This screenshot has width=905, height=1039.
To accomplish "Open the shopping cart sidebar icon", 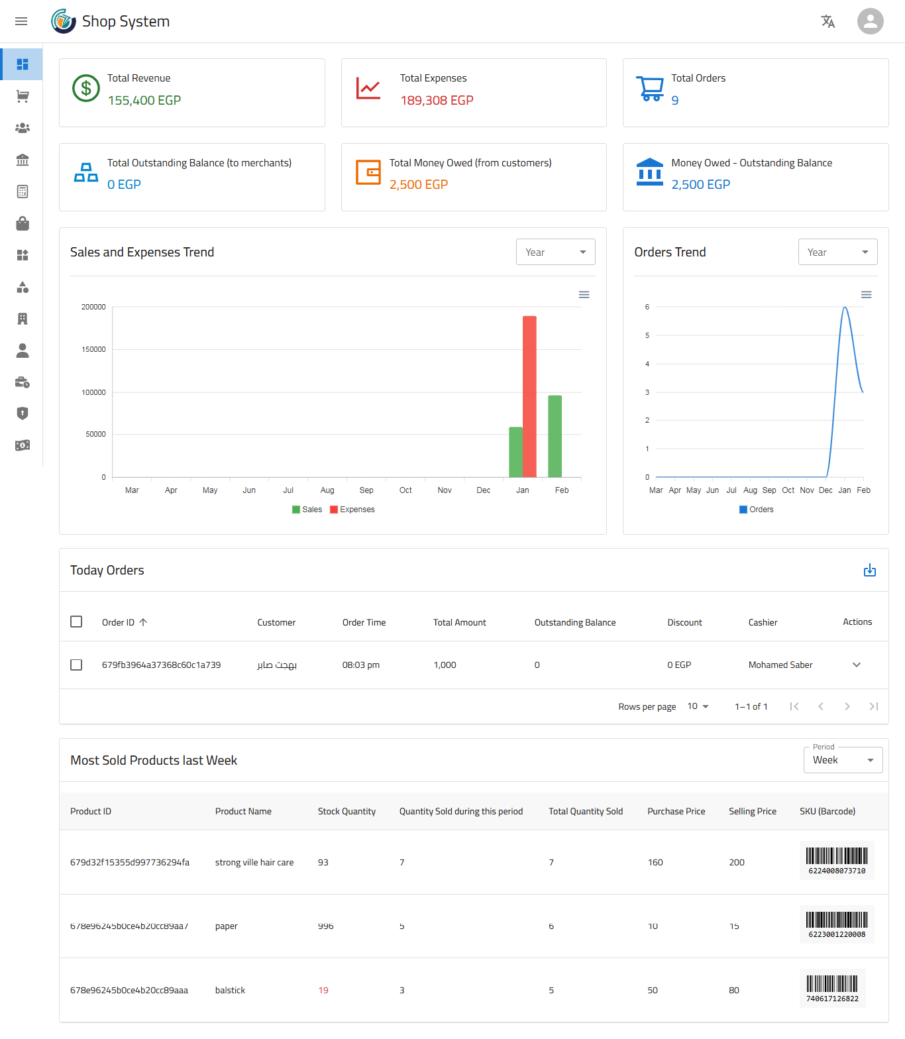I will (x=23, y=96).
